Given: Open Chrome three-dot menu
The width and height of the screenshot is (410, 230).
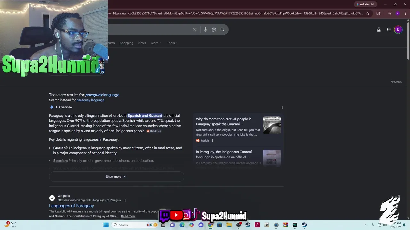Looking at the screenshot, I should [x=405, y=13].
